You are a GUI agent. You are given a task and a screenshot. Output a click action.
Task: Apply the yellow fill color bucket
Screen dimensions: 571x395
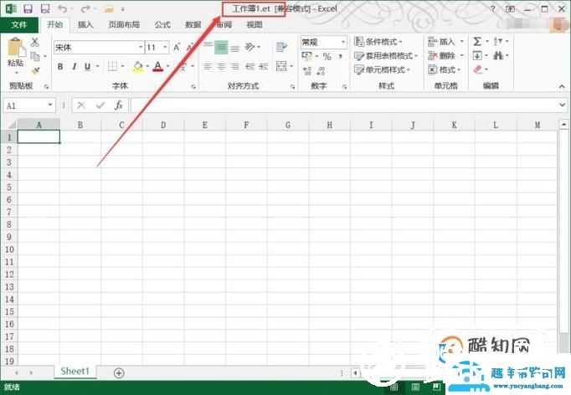(138, 66)
